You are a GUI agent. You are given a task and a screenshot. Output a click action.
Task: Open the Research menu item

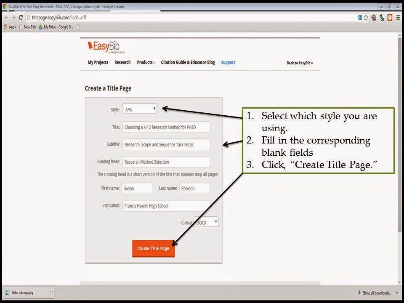122,62
